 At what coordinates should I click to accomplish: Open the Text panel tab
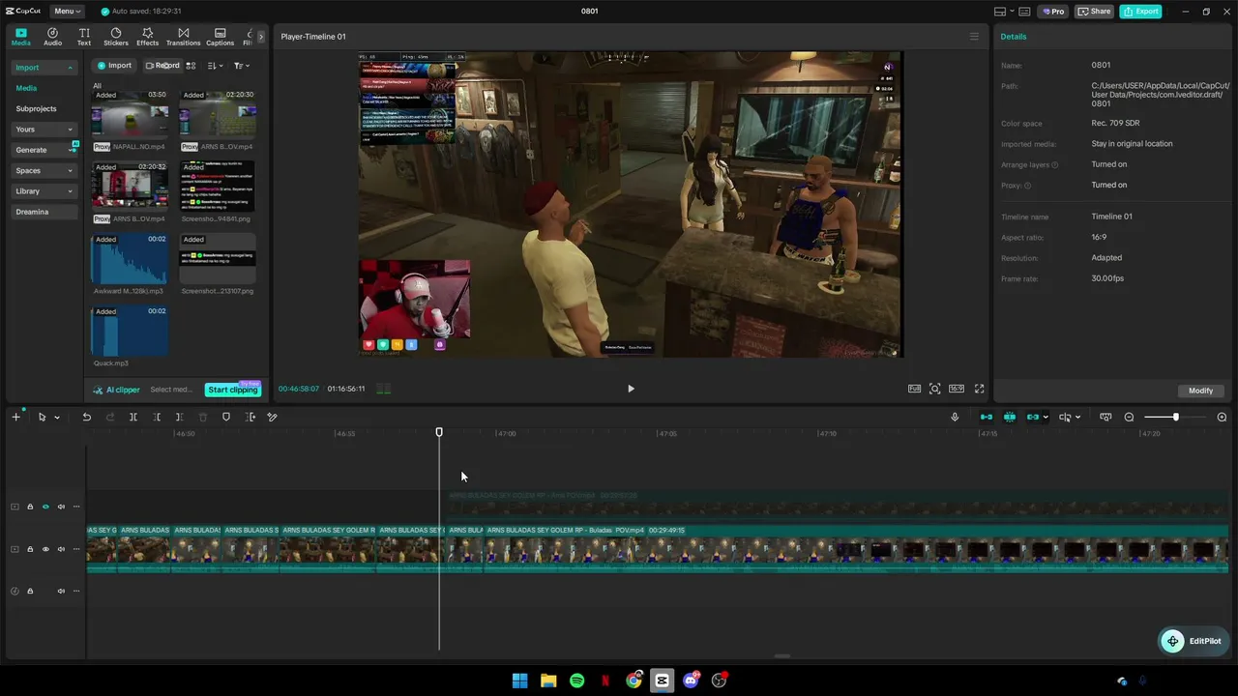[x=84, y=37]
